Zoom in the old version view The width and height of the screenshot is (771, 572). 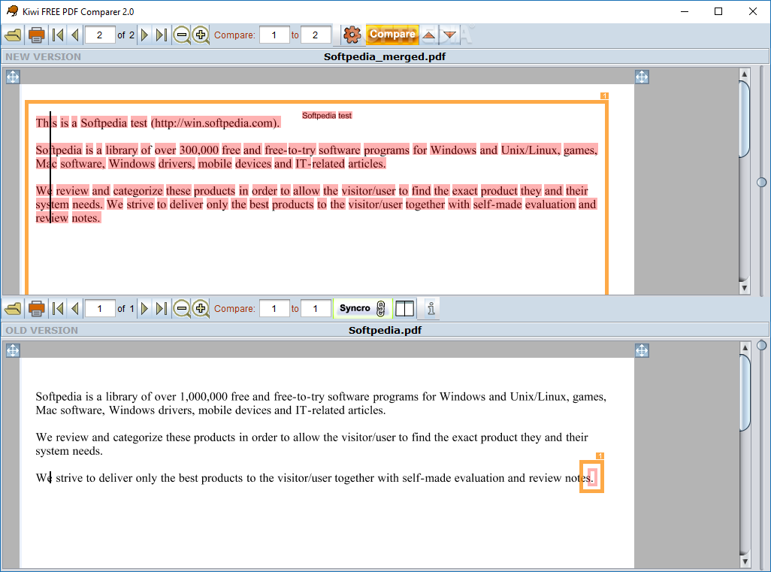point(201,308)
